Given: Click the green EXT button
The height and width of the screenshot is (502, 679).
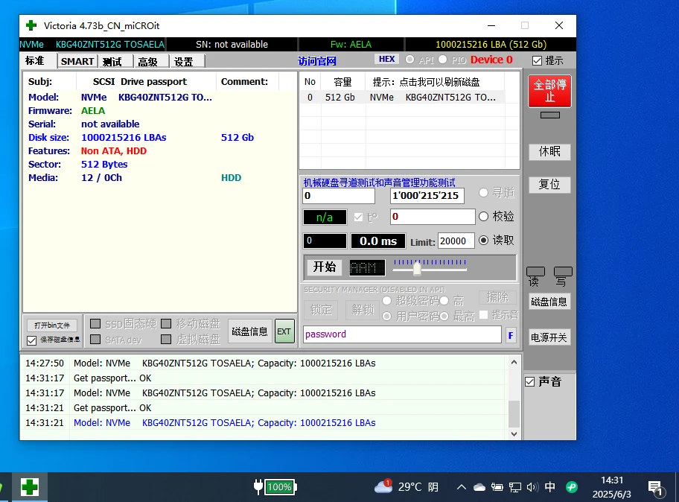Looking at the screenshot, I should [284, 331].
